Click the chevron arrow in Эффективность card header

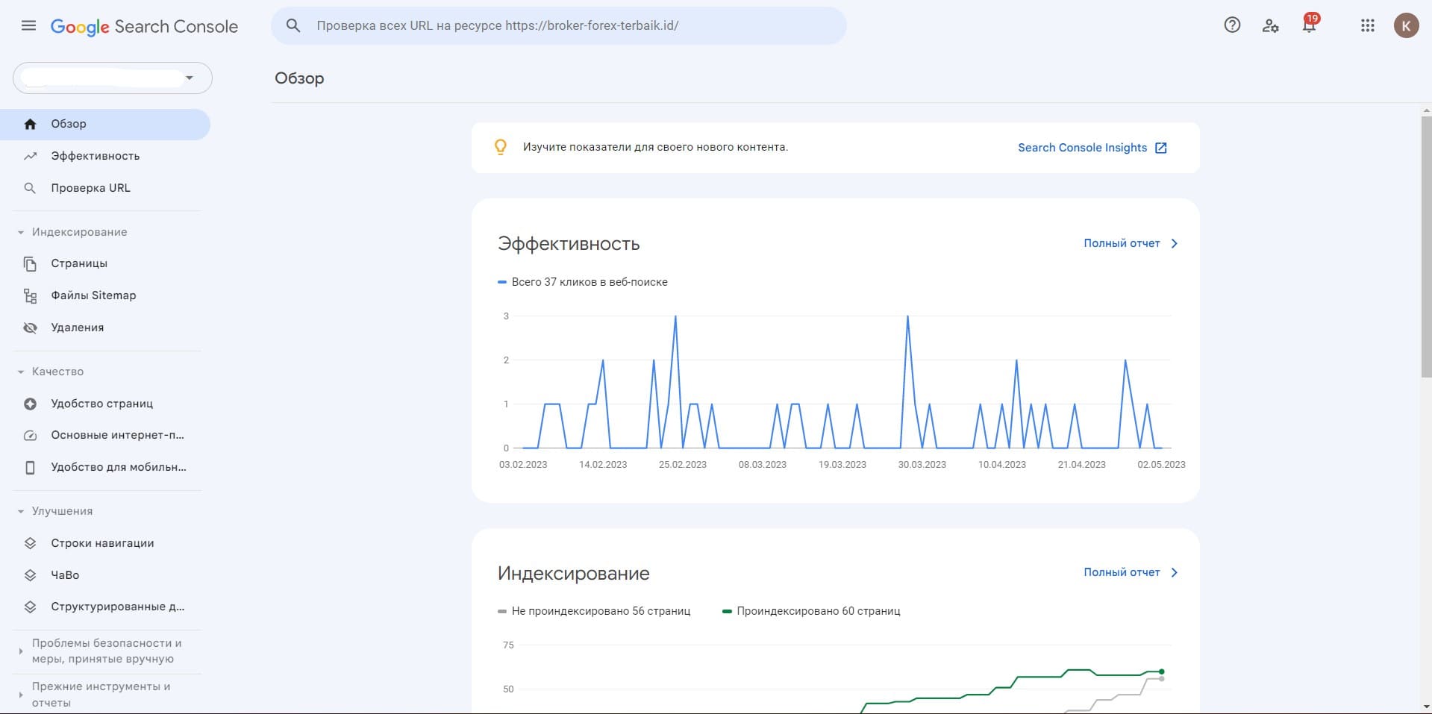coord(1175,243)
